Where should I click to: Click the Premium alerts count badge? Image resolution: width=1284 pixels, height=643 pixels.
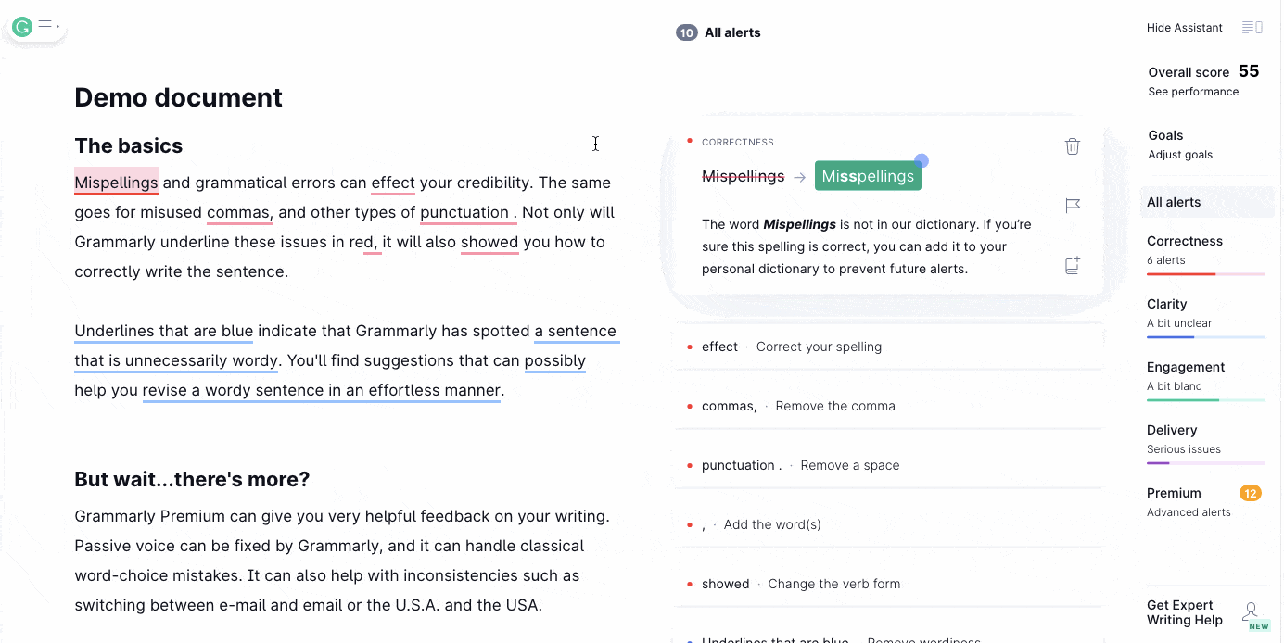pos(1251,493)
